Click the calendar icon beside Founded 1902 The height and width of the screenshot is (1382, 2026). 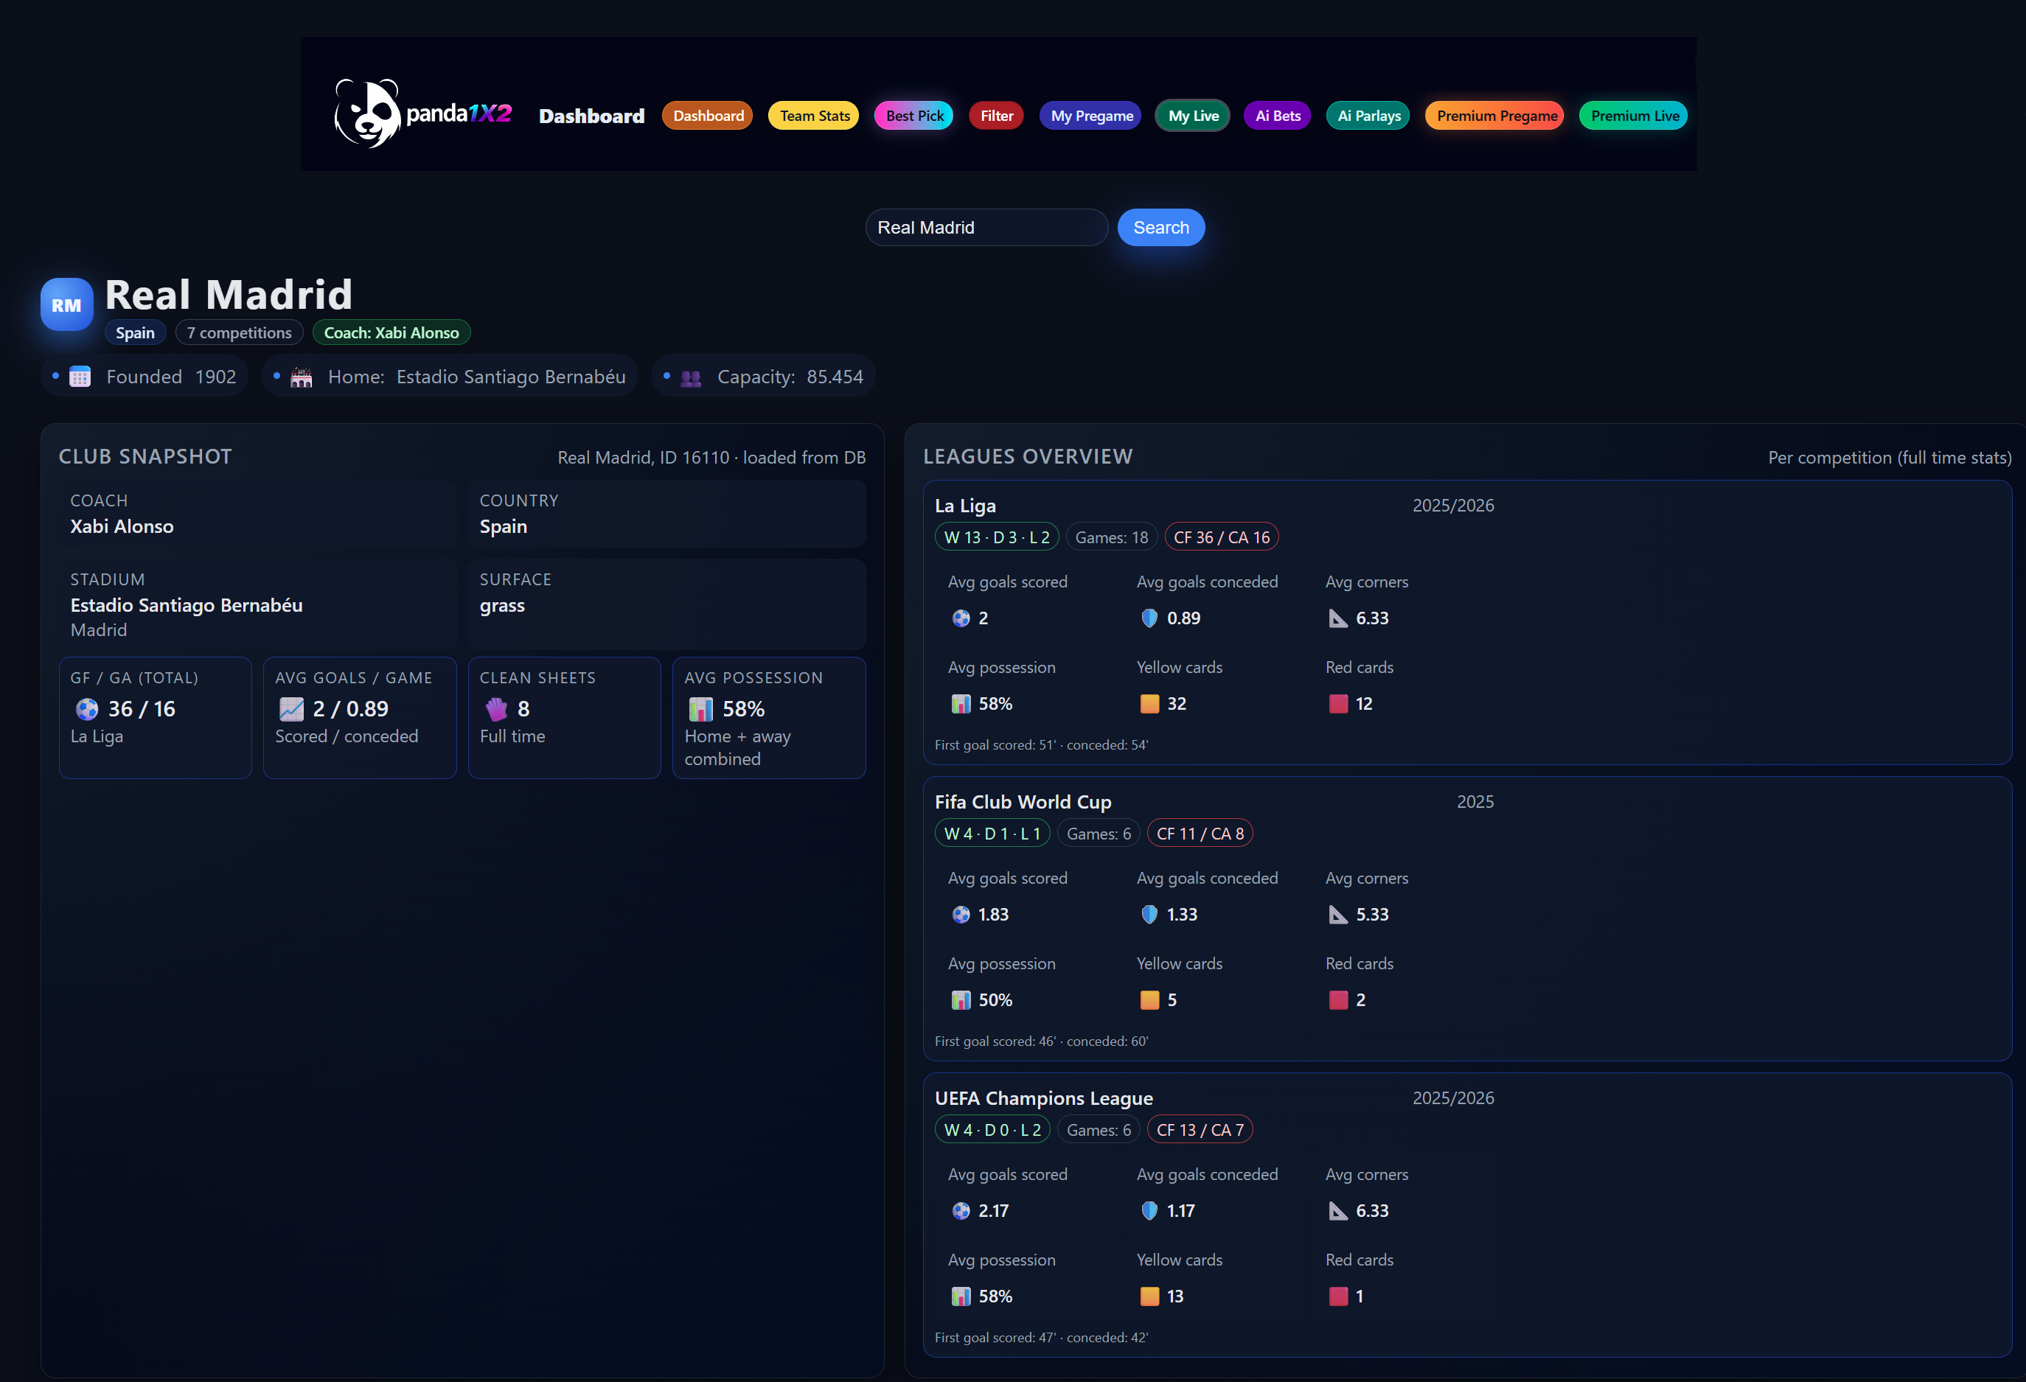pyautogui.click(x=80, y=377)
